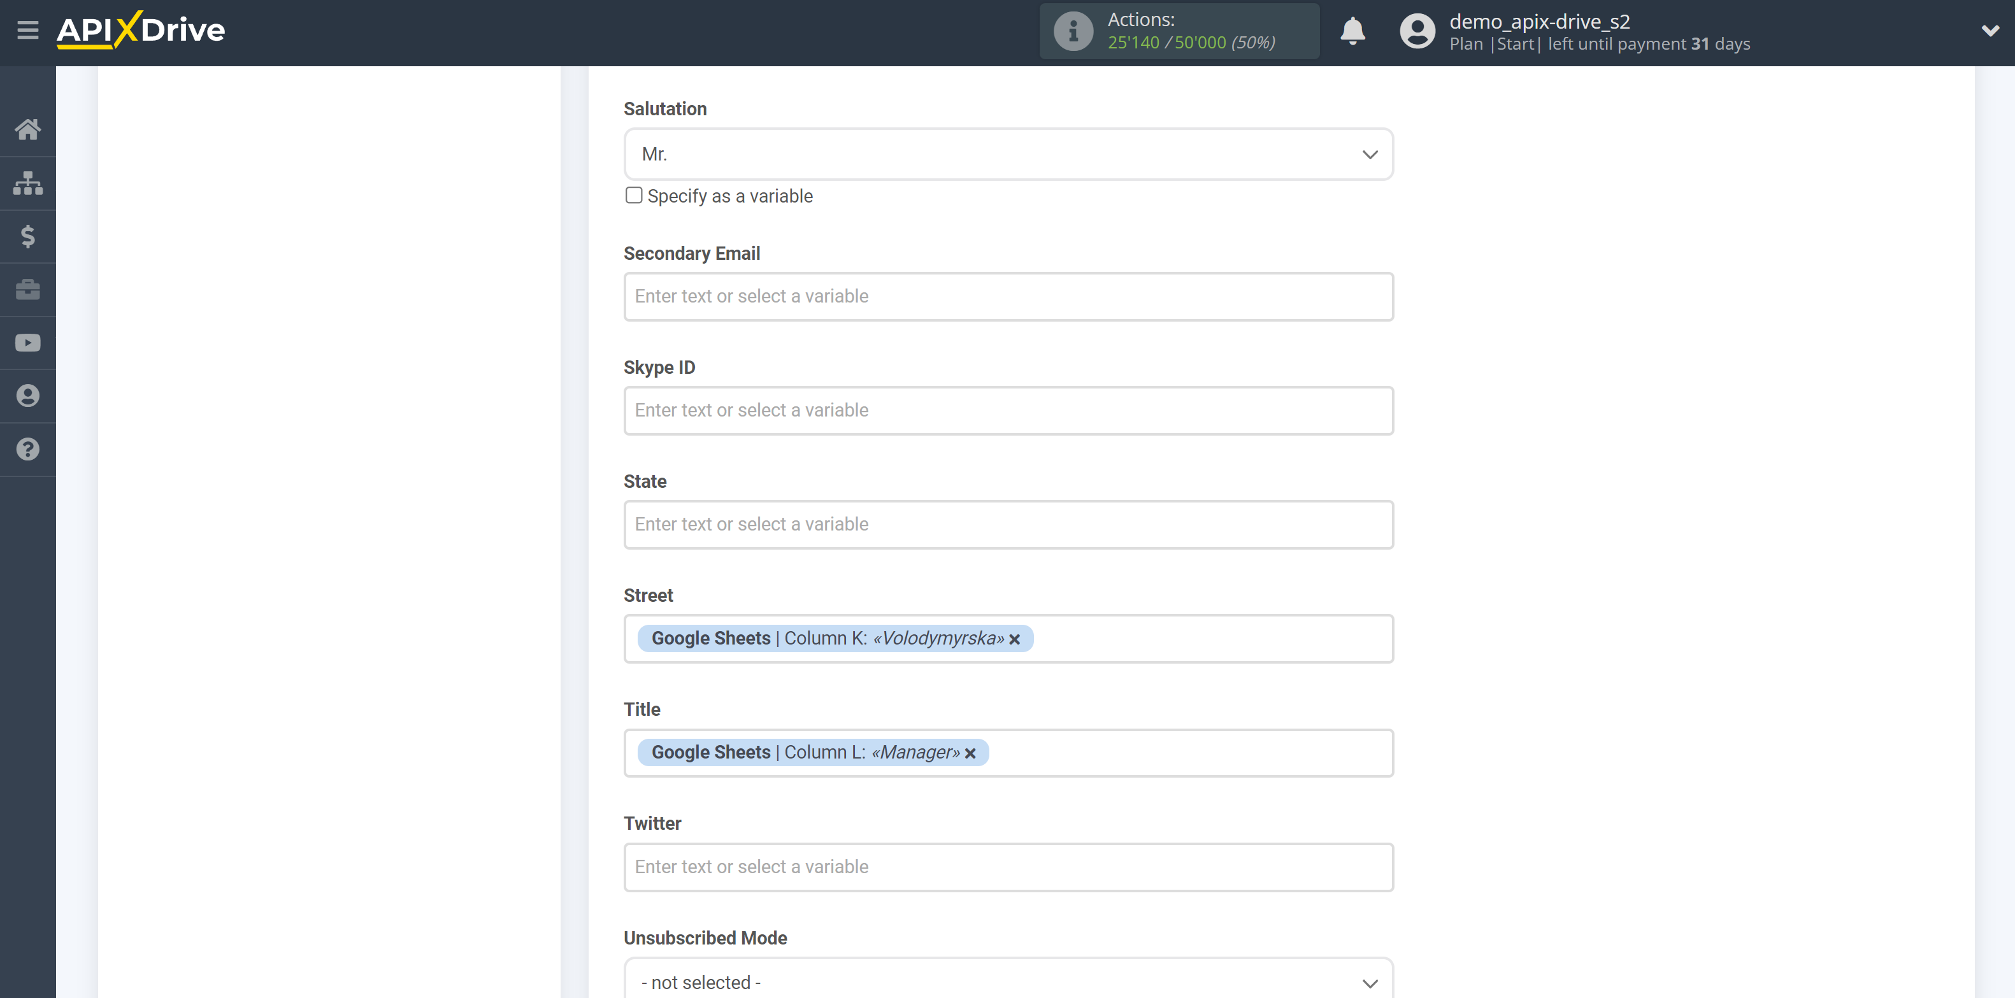Click the Street input field
This screenshot has width=2015, height=998.
(x=1008, y=638)
